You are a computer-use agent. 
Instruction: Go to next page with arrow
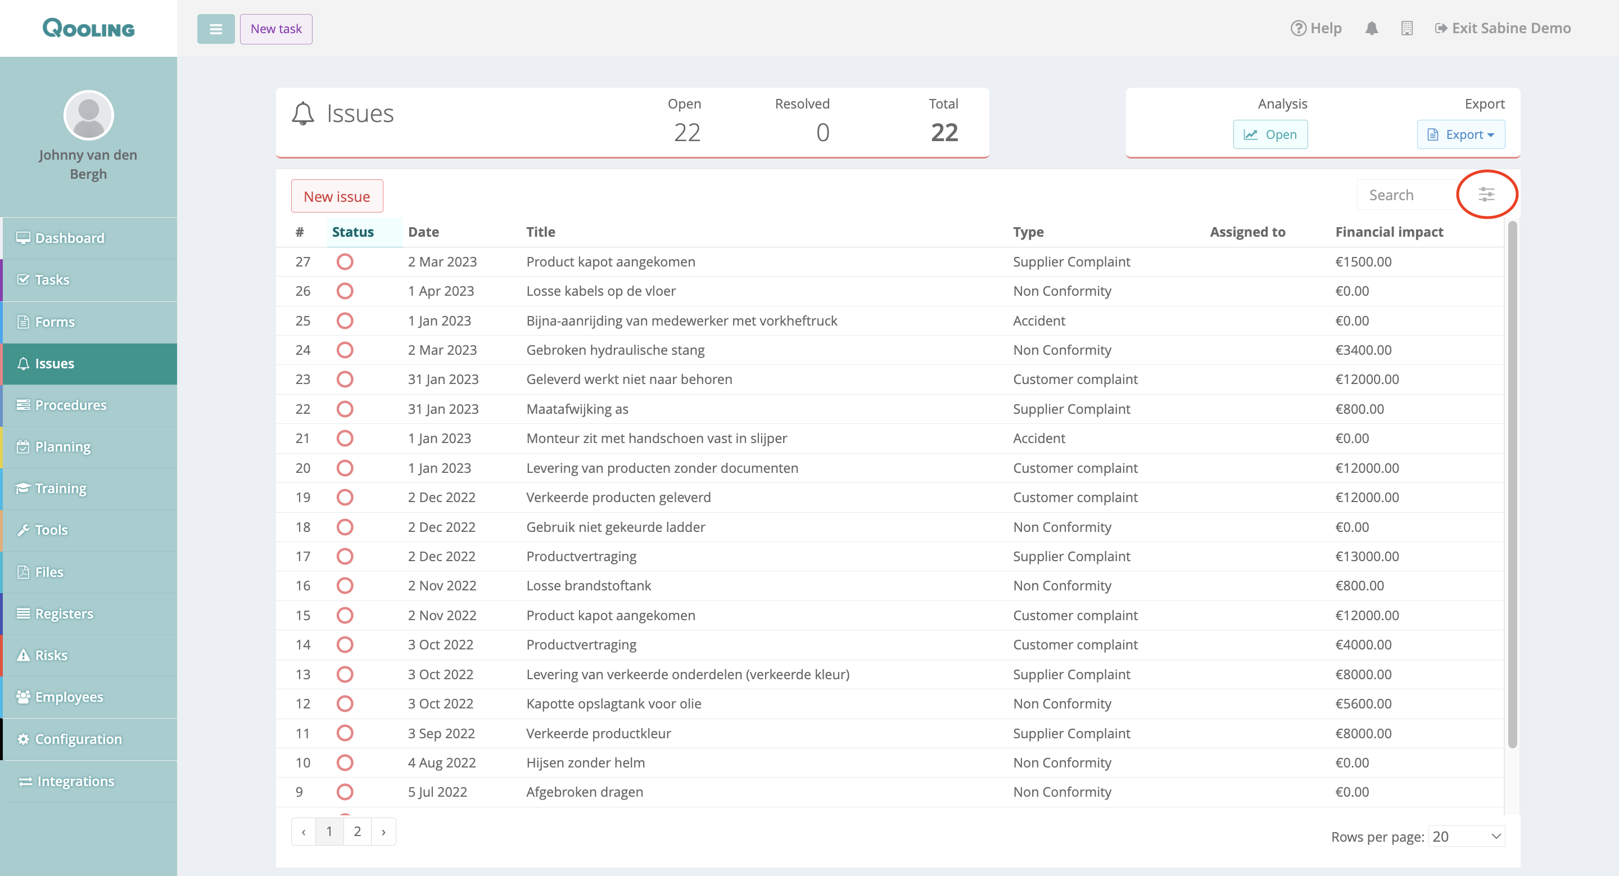pyautogui.click(x=383, y=832)
